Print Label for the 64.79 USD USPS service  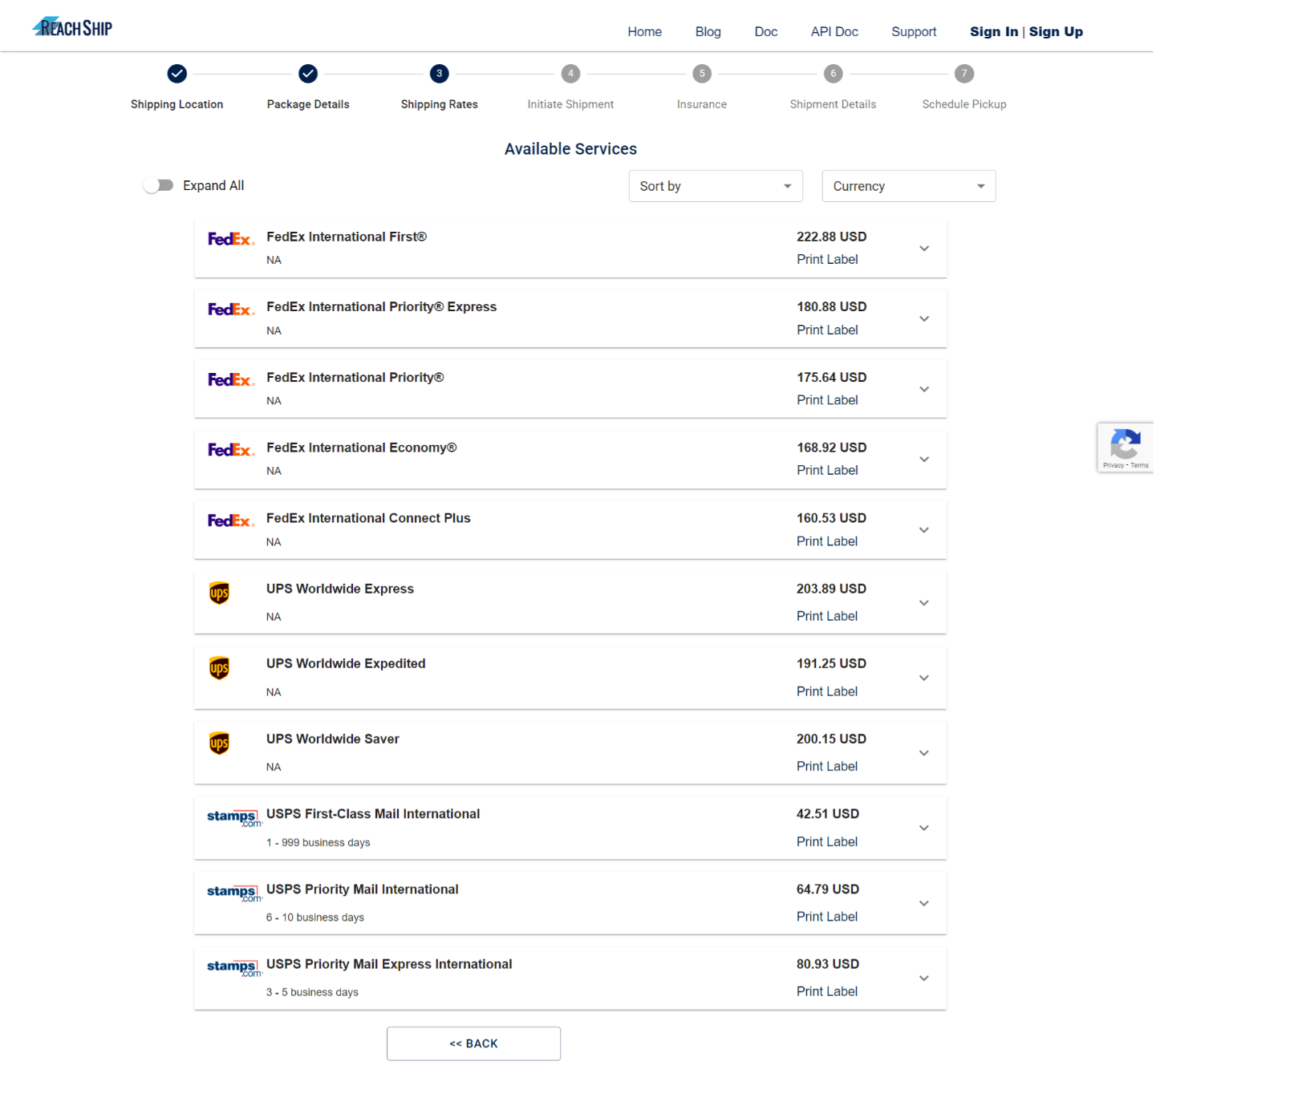click(x=827, y=916)
